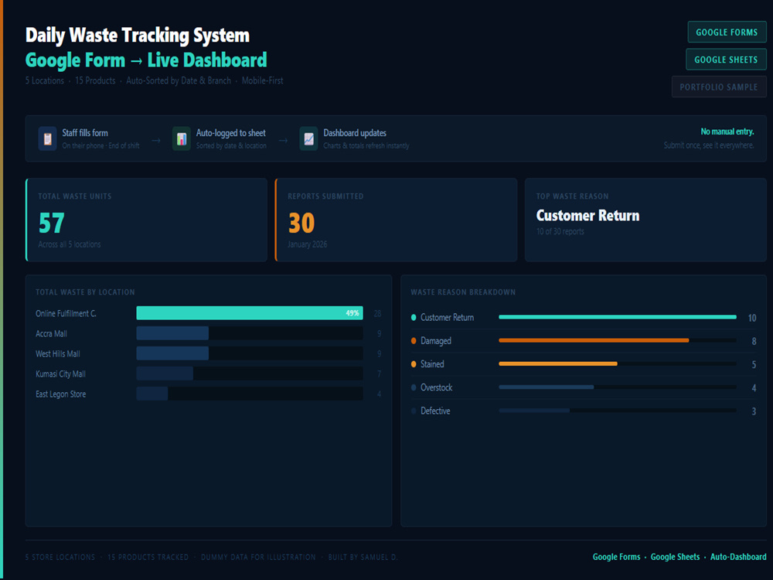Click the Google Form → Live Dashboard heading
Screen dimensions: 773x580
[146, 60]
